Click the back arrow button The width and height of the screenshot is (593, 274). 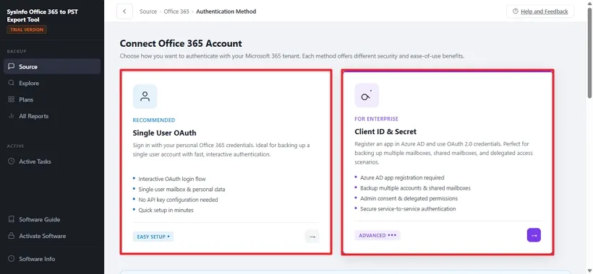tap(124, 12)
